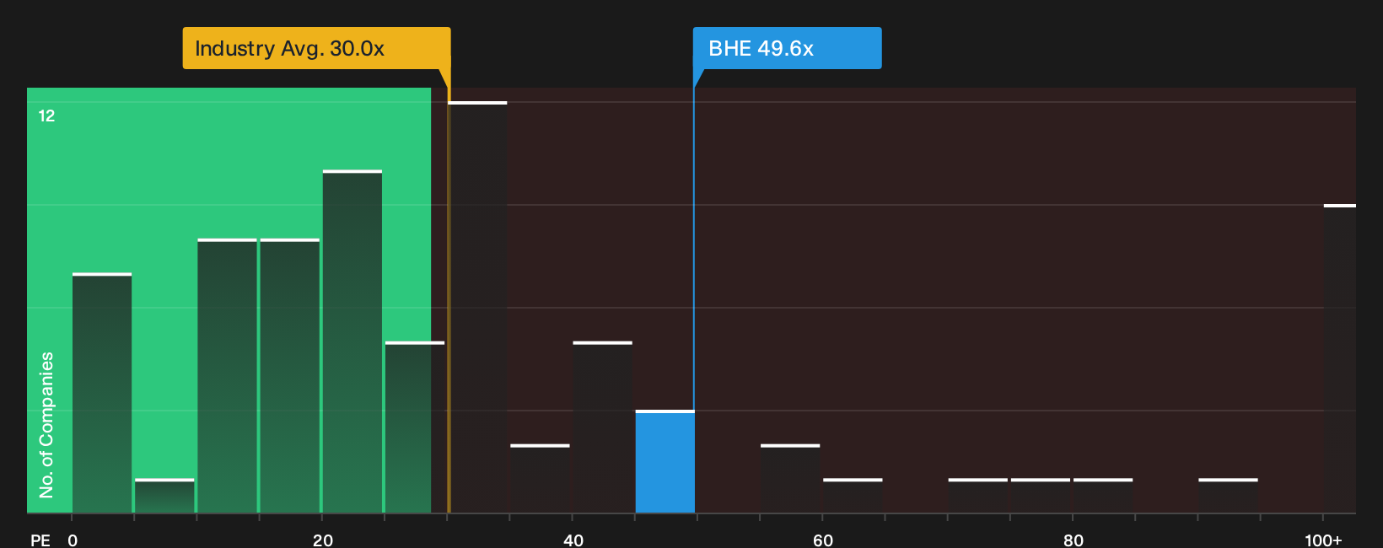This screenshot has width=1383, height=548.
Task: Click the y-axis value 12
Action: [x=46, y=116]
